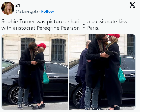Click the display name "21"
The height and width of the screenshot is (112, 142).
[x=18, y=5]
